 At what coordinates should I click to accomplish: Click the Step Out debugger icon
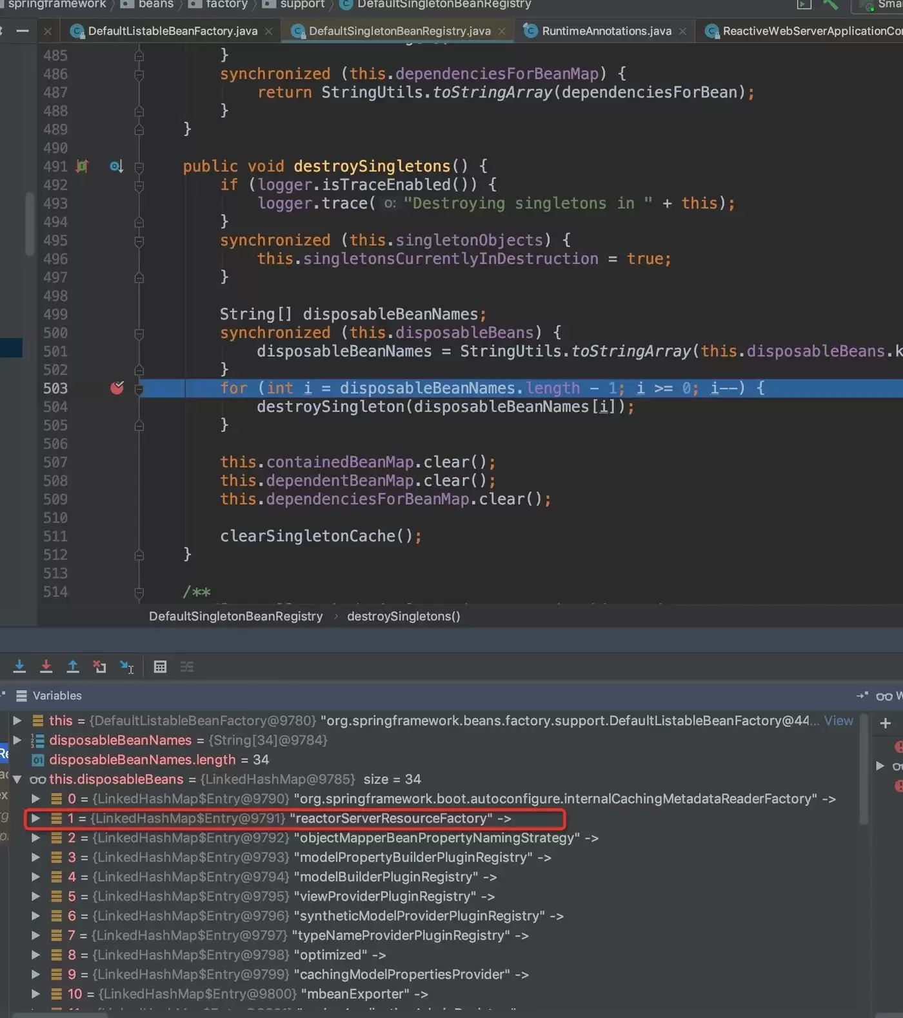coord(73,666)
